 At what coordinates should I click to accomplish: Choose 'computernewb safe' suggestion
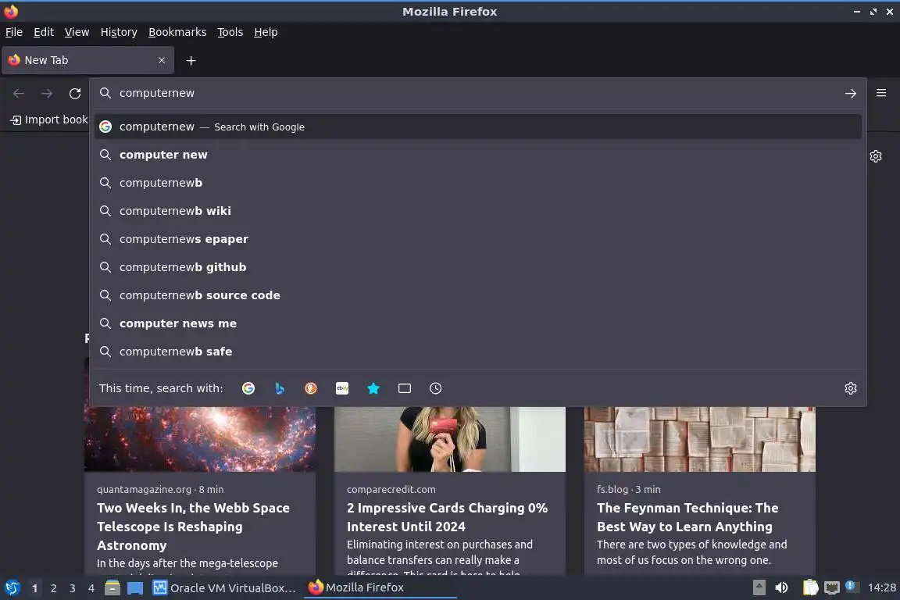[x=477, y=352]
